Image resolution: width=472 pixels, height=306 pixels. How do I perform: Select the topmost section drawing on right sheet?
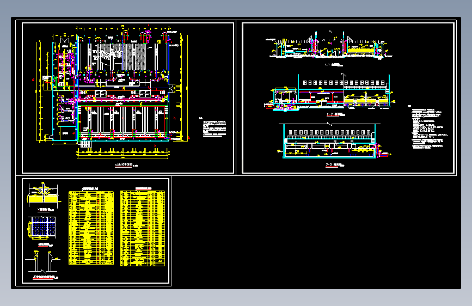click(x=329, y=46)
